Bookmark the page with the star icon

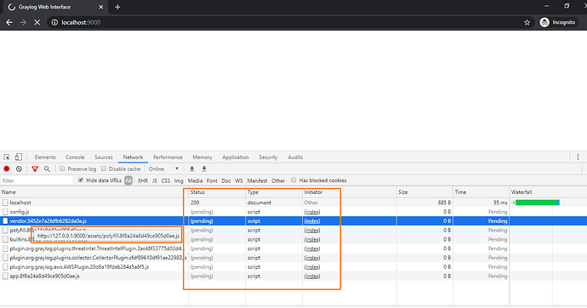click(x=527, y=22)
